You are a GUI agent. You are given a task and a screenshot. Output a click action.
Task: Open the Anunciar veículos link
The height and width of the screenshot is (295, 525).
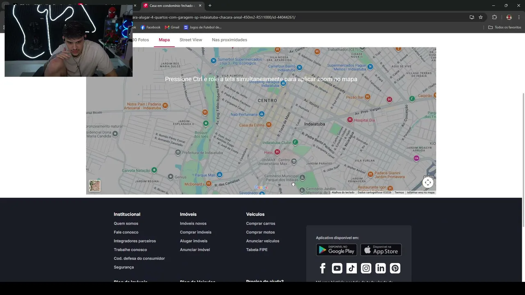(x=262, y=241)
